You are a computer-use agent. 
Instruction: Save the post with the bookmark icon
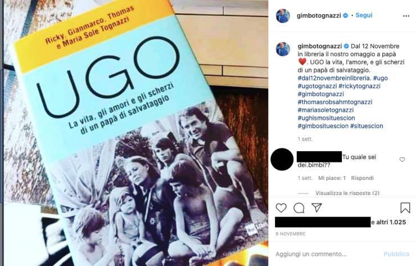point(405,208)
